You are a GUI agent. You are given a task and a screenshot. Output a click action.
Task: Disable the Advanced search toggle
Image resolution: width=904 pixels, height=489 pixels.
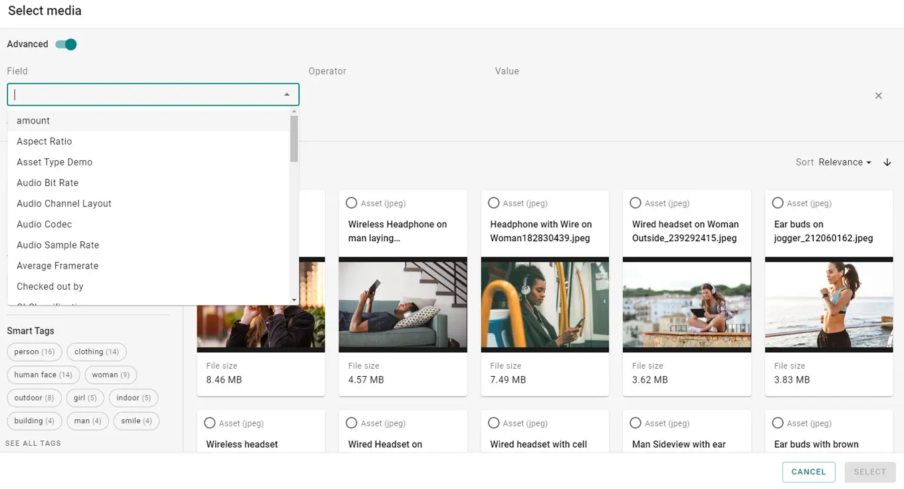(x=65, y=44)
